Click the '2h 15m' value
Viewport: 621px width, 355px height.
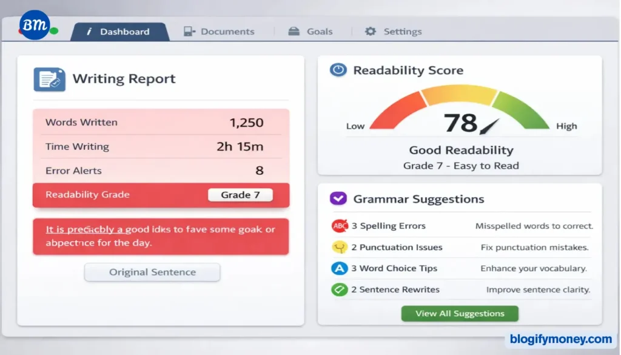tap(240, 147)
